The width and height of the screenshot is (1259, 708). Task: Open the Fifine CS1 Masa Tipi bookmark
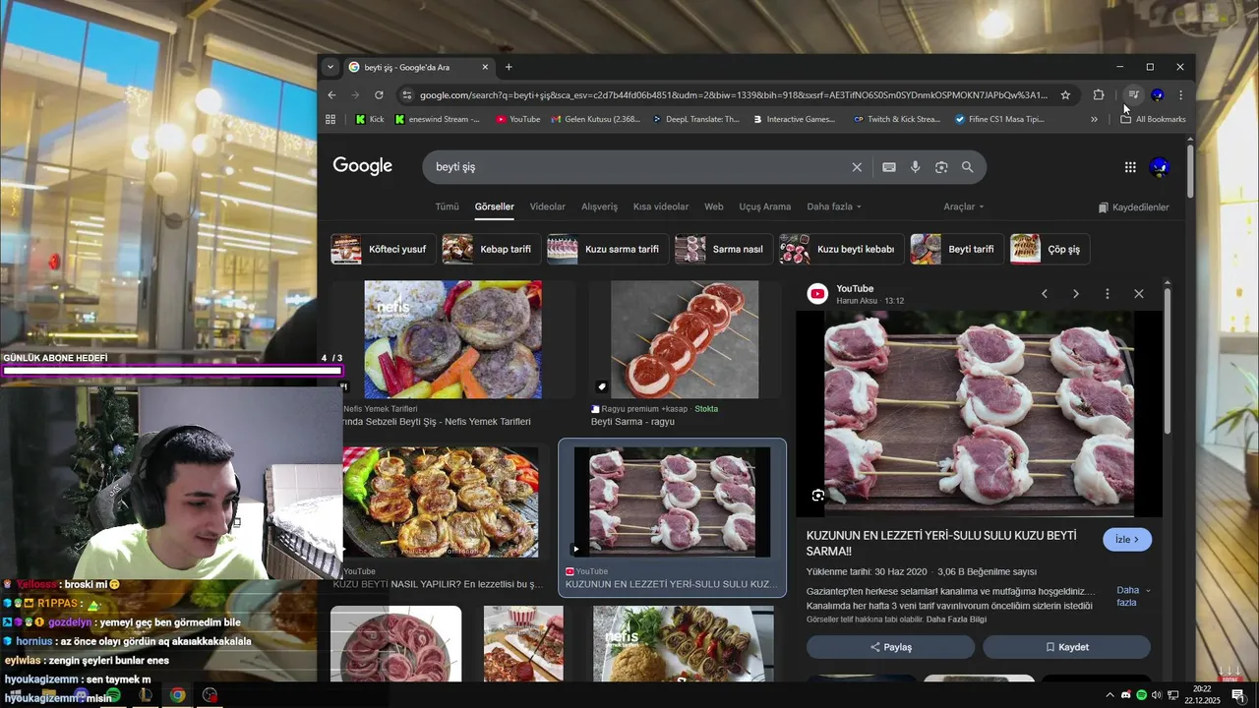[999, 119]
